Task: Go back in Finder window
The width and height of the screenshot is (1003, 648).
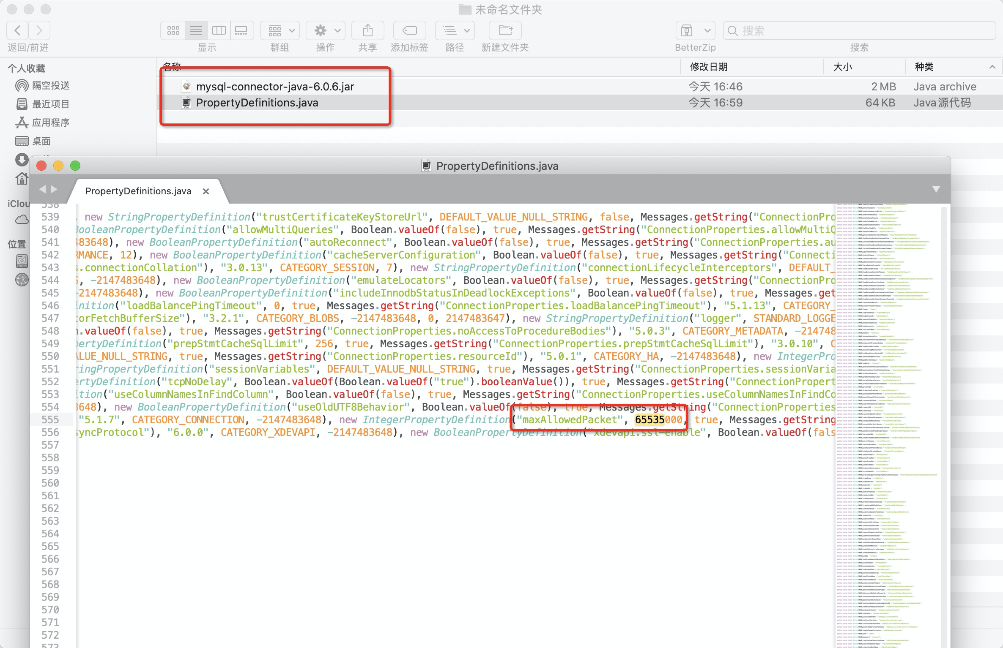Action: [18, 30]
